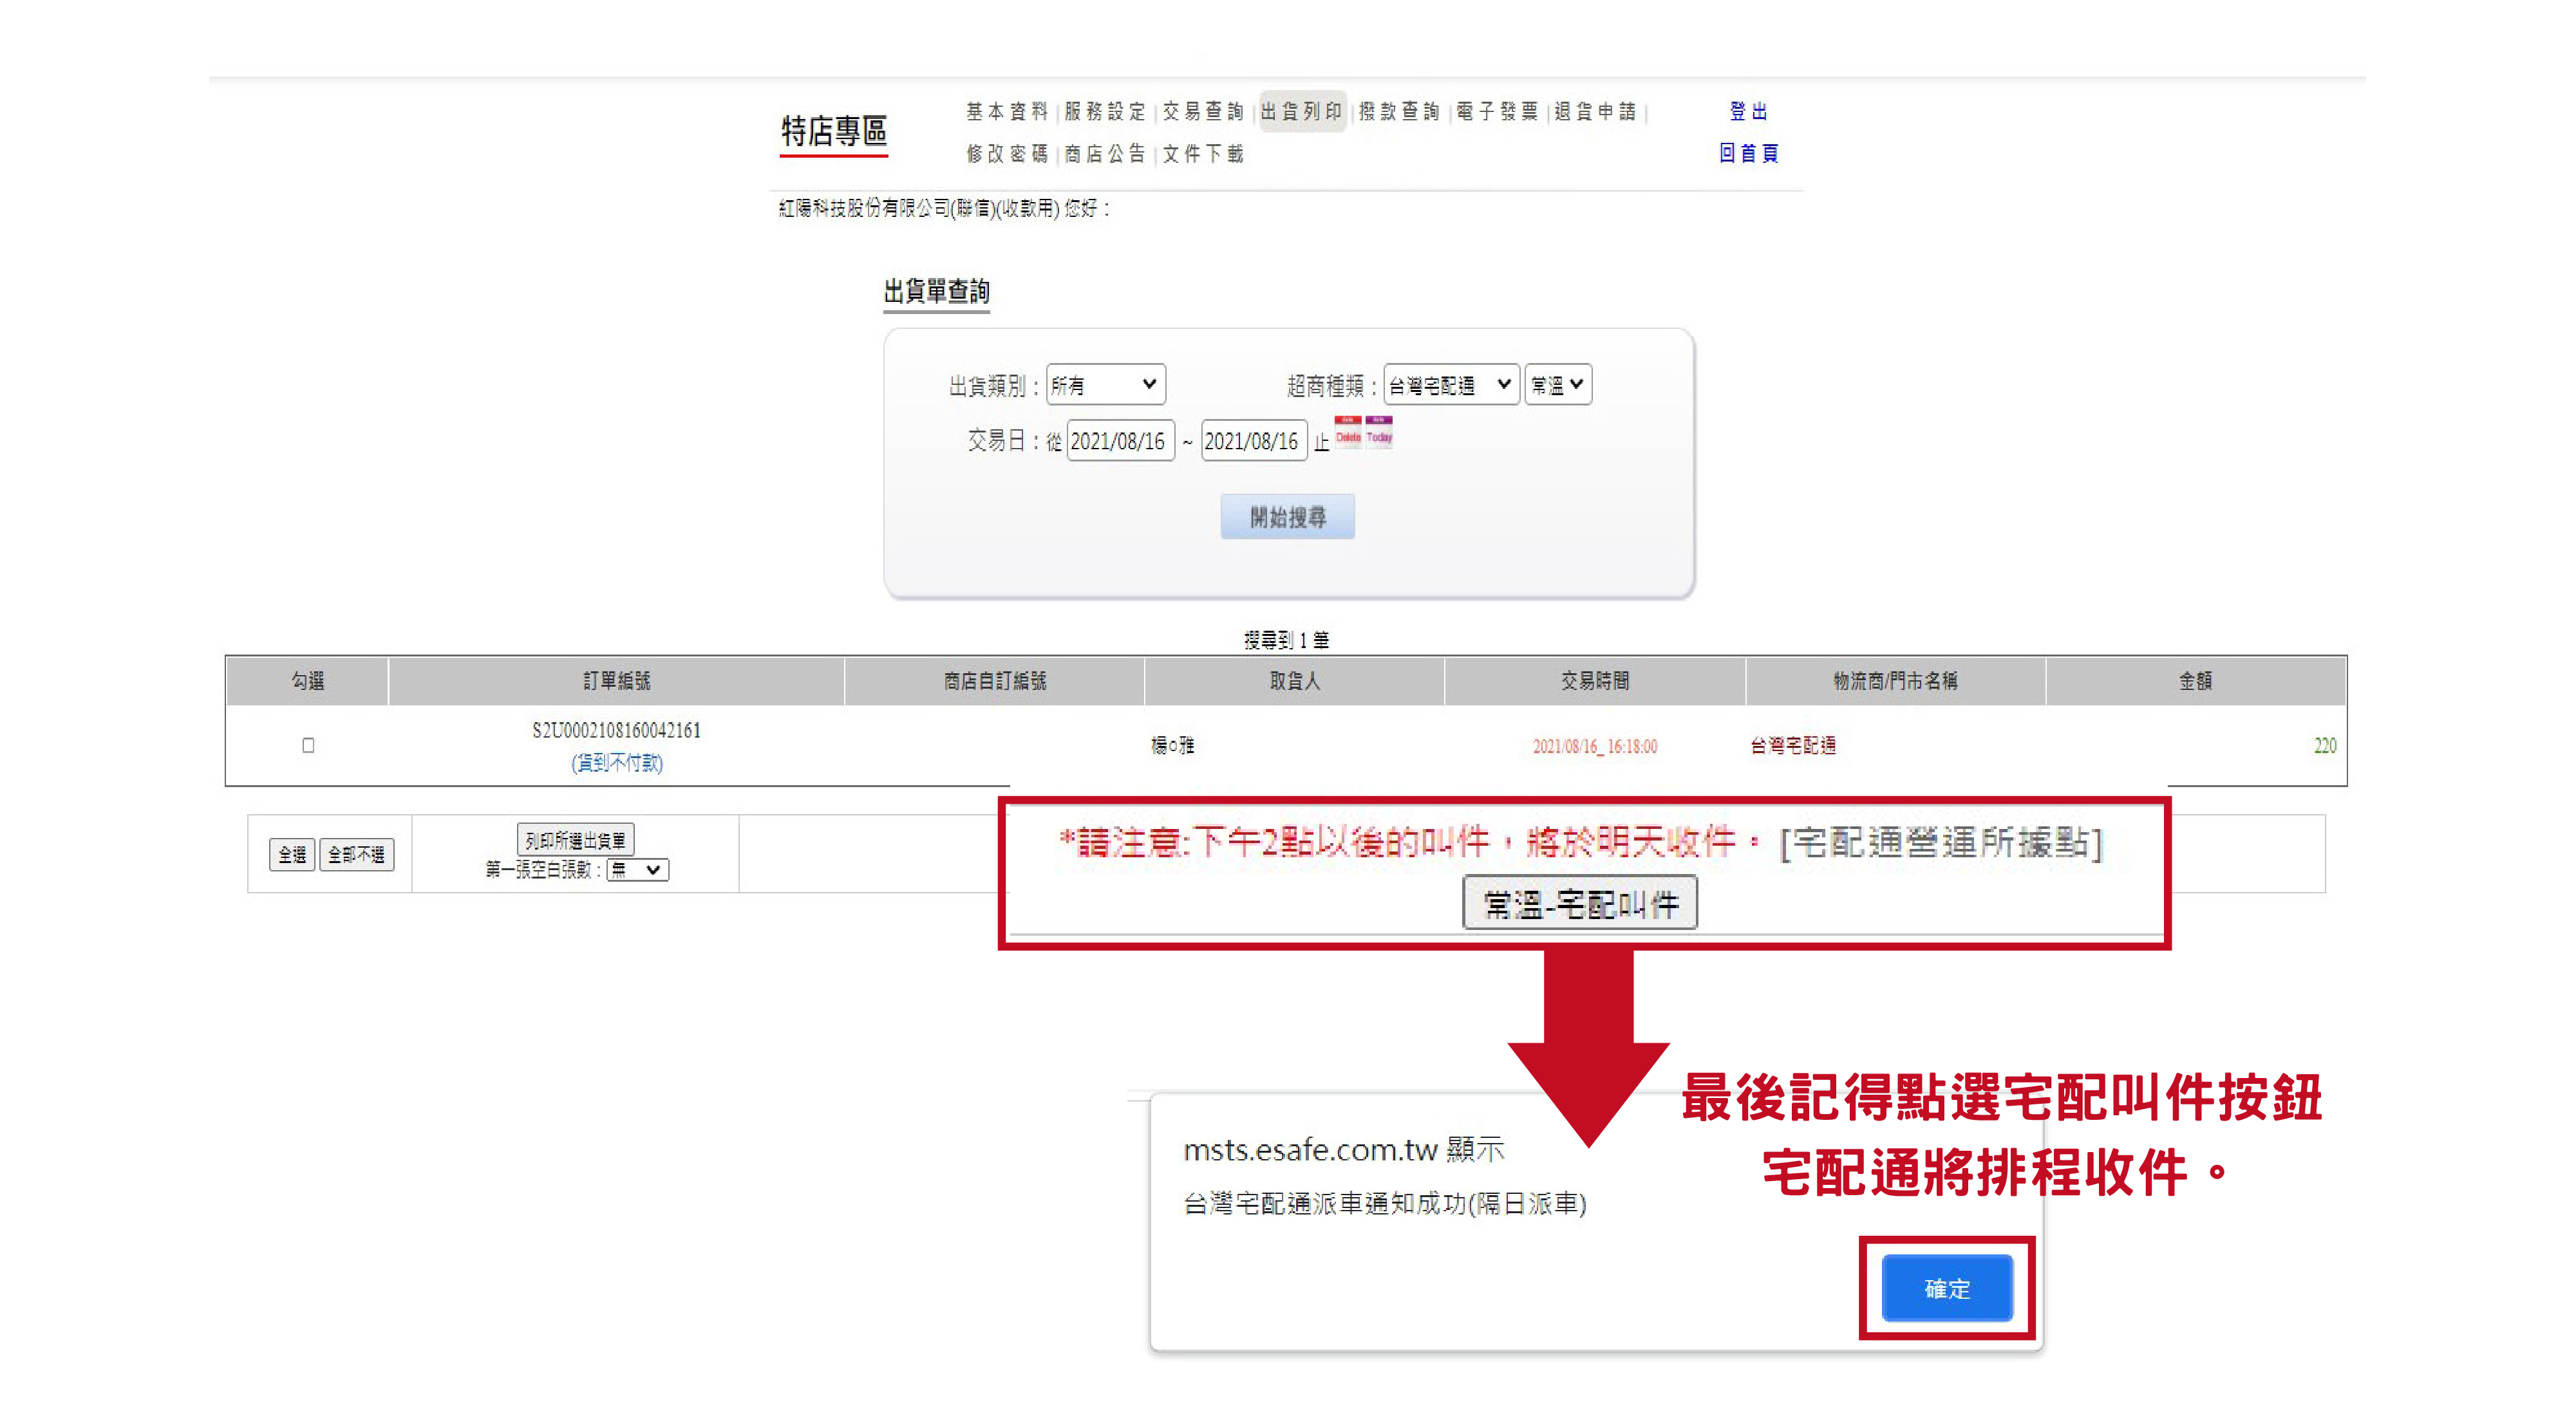This screenshot has height=1414, width=2576.
Task: Click the 取貨人 column header
Action: point(1294,680)
